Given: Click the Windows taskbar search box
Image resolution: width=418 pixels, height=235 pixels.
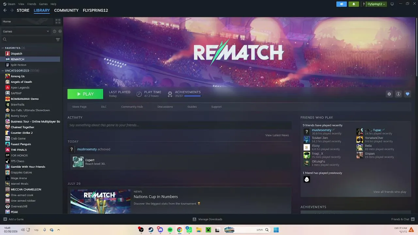Looking at the screenshot, I should tap(247, 230).
